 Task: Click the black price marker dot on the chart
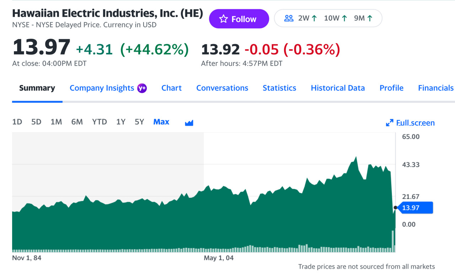pyautogui.click(x=395, y=208)
